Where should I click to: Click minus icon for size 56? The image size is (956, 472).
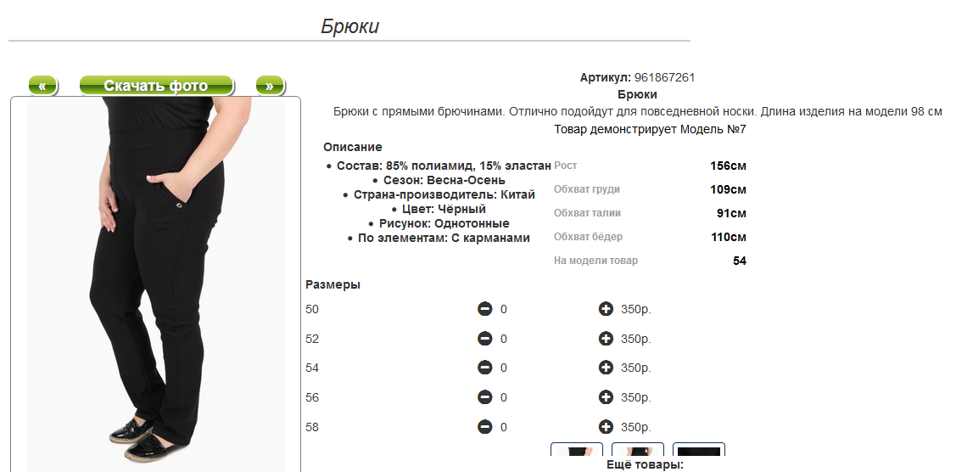click(484, 397)
